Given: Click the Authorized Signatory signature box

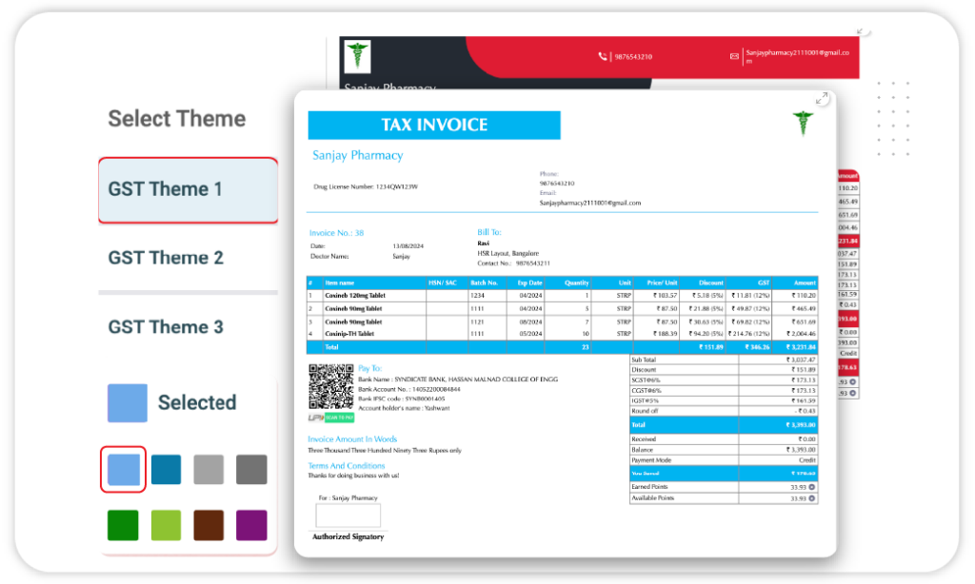Looking at the screenshot, I should [348, 516].
